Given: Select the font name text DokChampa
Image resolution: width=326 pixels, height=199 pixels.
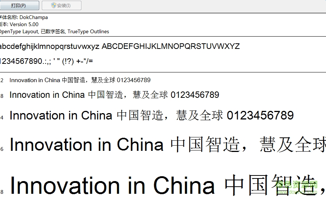Looking at the screenshot, I should point(34,17).
